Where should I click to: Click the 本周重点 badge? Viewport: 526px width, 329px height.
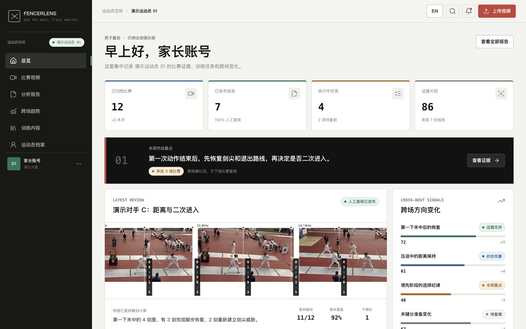[492, 285]
